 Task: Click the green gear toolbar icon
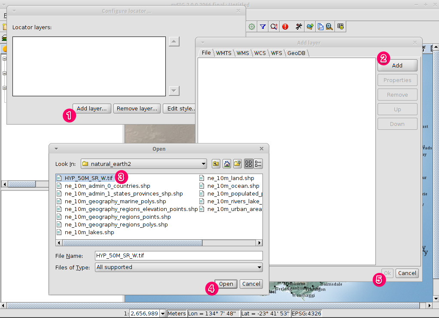[x=252, y=27]
